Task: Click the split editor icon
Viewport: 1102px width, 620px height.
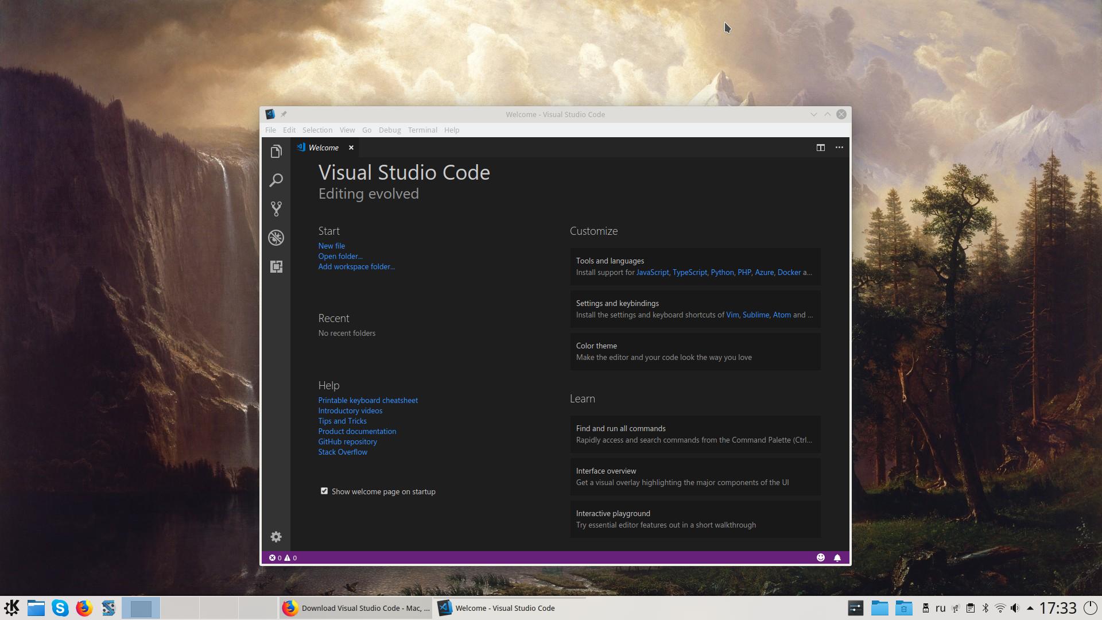Action: tap(821, 148)
